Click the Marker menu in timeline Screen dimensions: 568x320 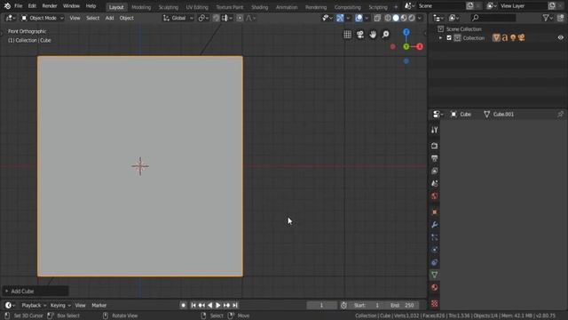99,306
